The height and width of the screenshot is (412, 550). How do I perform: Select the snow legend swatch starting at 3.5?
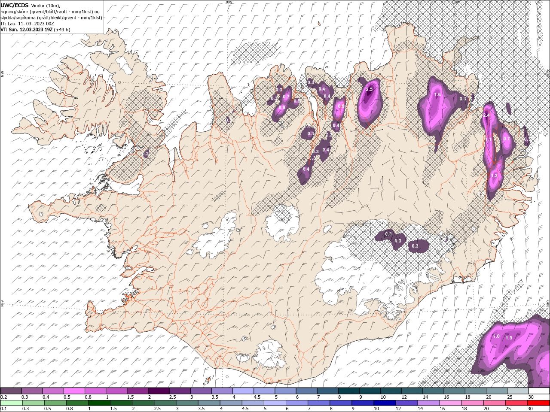(x=222, y=391)
